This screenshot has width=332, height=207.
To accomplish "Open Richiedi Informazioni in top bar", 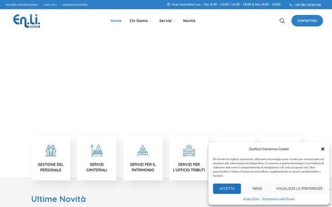I will (x=22, y=5).
